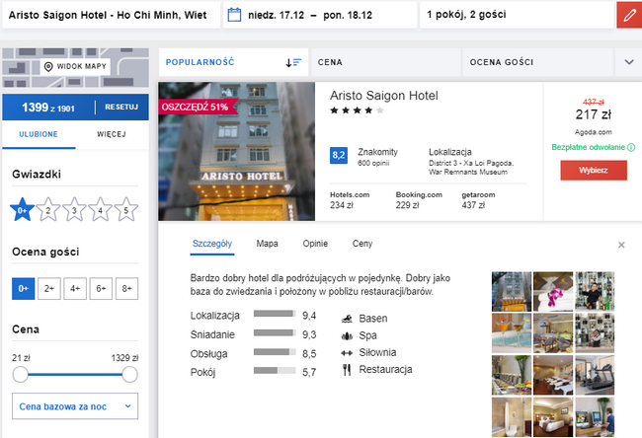The width and height of the screenshot is (642, 438).
Task: Select the 4 star filter
Action: (x=101, y=209)
